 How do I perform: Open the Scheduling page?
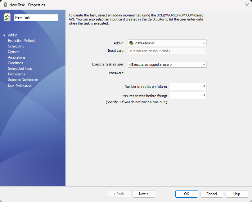click(x=16, y=46)
